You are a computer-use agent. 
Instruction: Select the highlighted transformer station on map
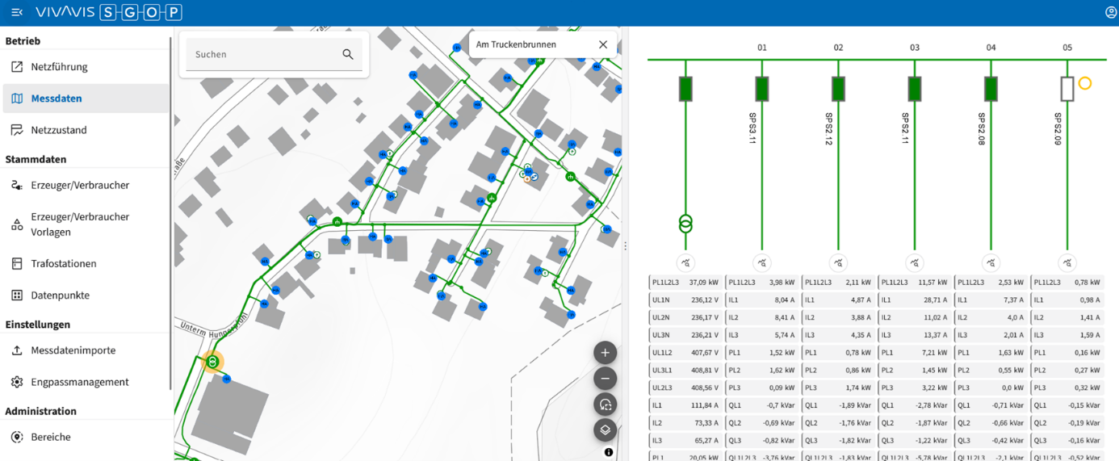click(212, 363)
